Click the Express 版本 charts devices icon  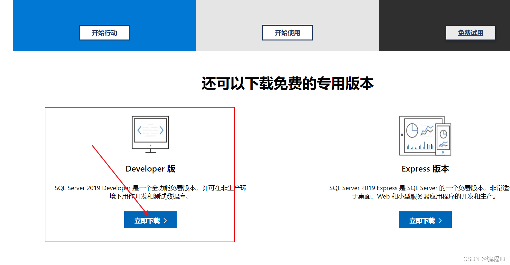click(425, 136)
